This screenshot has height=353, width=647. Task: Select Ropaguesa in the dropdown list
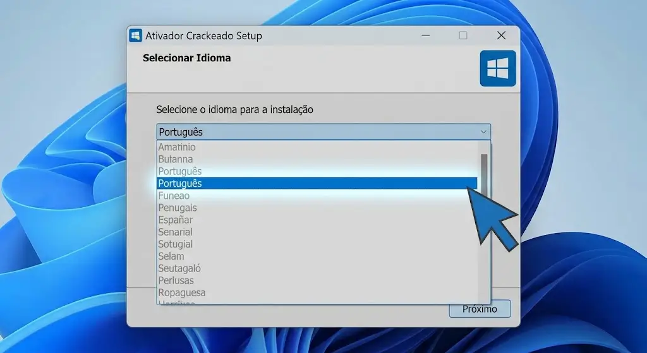(x=317, y=293)
